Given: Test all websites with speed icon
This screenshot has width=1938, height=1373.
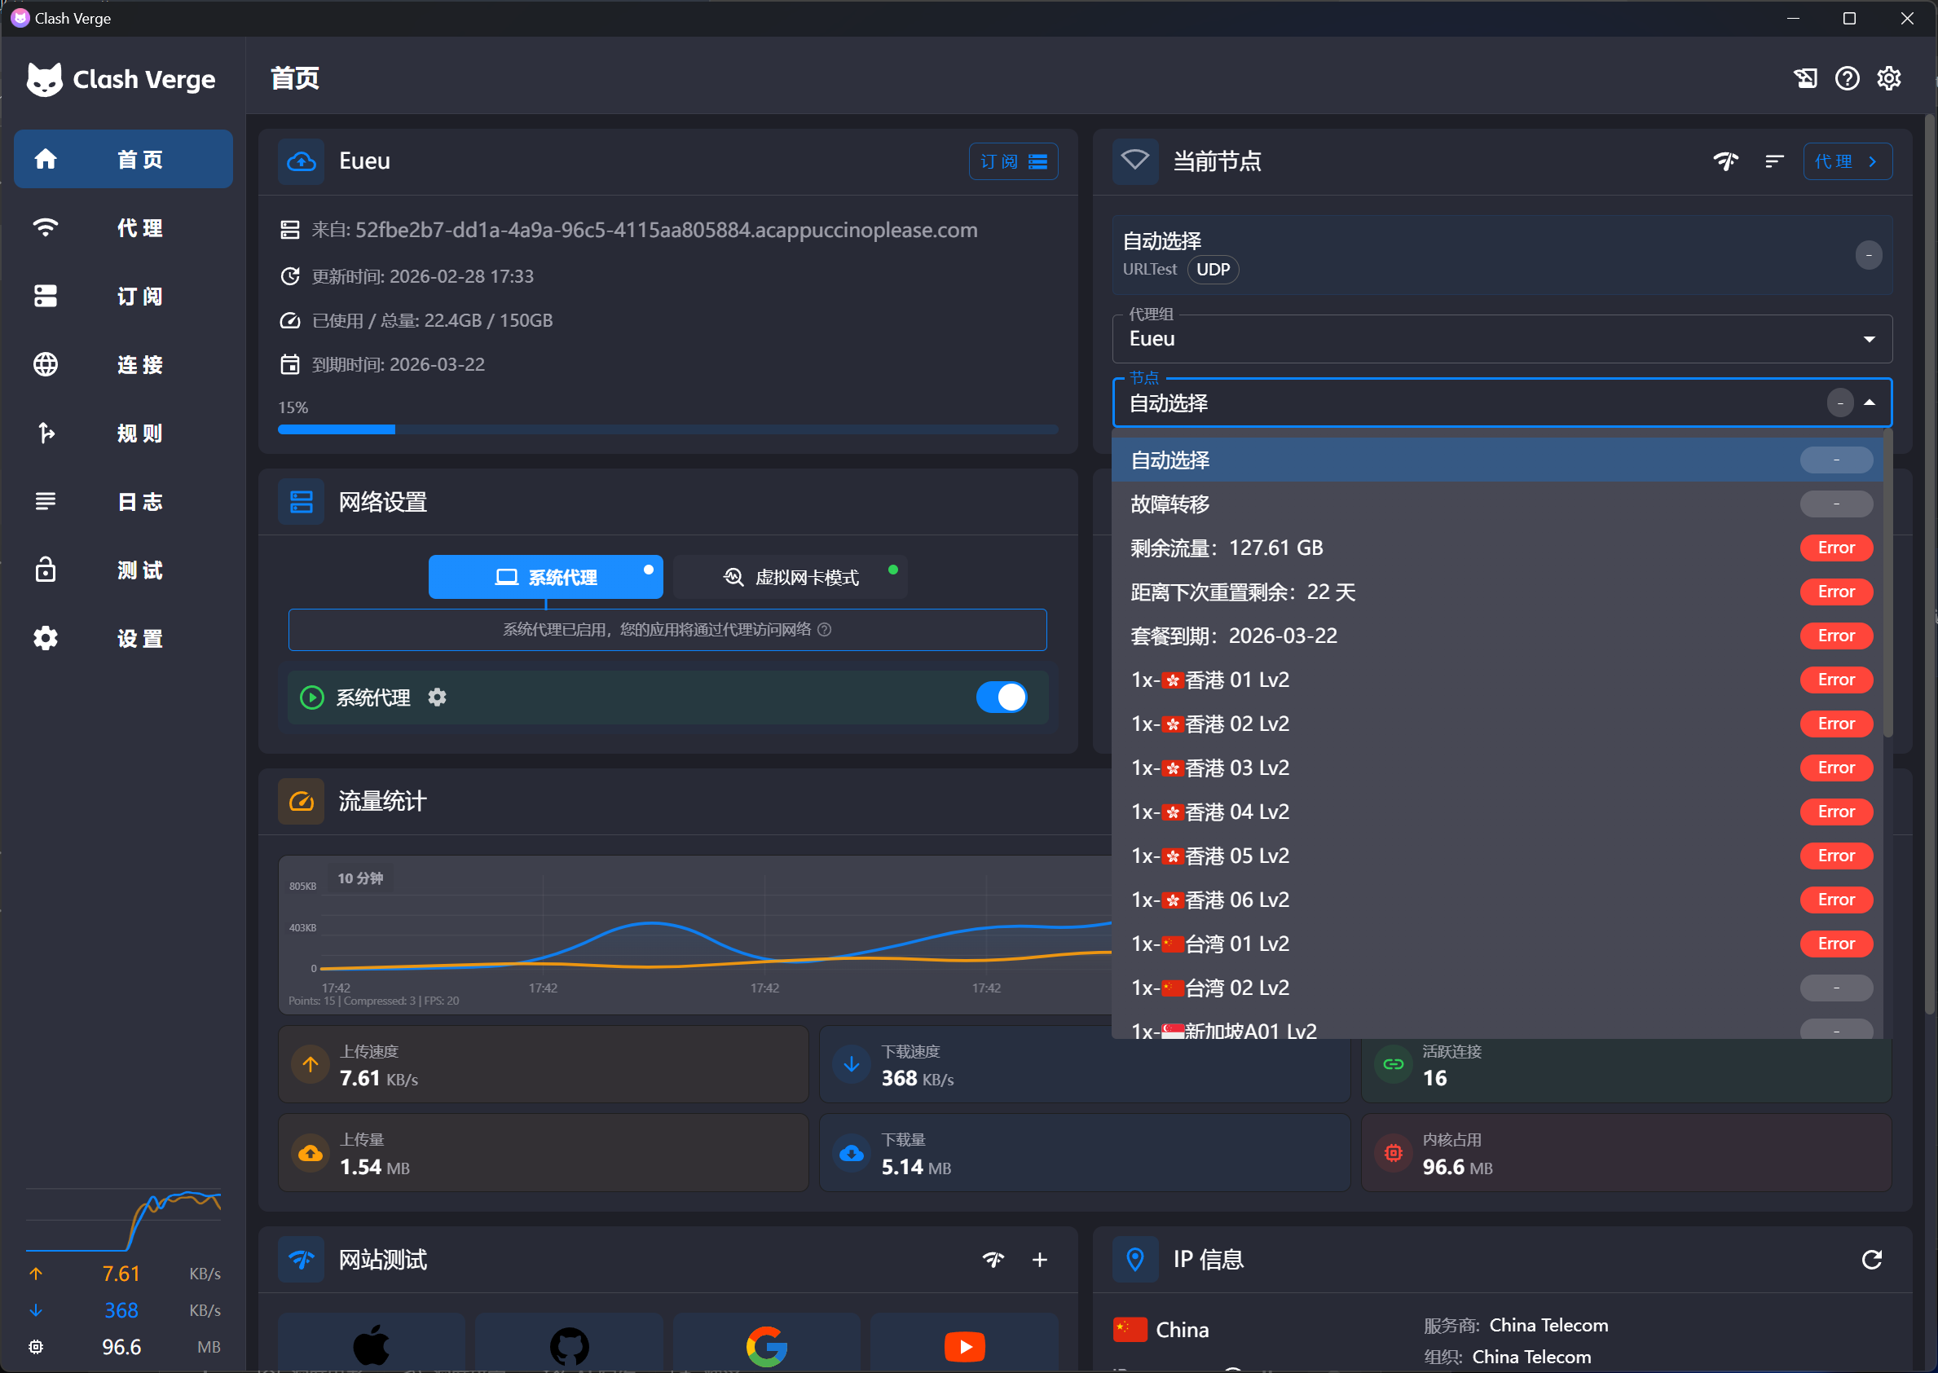Looking at the screenshot, I should 993,1260.
